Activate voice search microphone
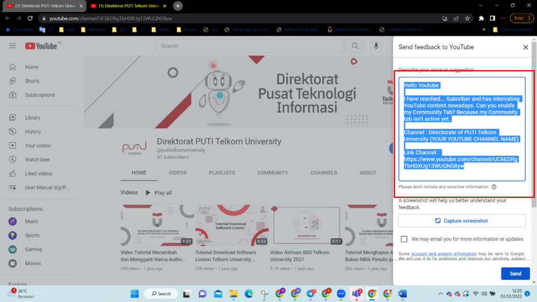This screenshot has height=302, width=537. click(x=376, y=46)
